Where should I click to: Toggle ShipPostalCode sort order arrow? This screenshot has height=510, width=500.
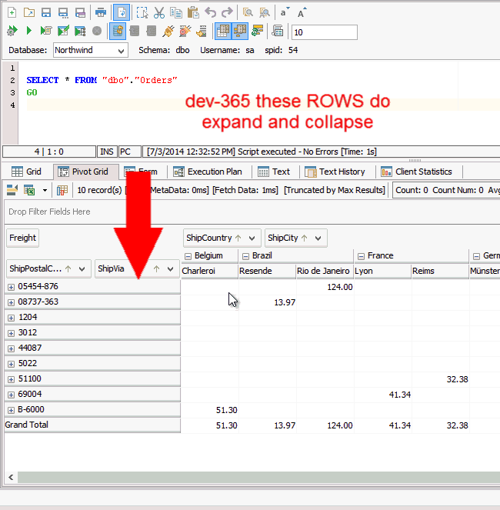click(68, 268)
